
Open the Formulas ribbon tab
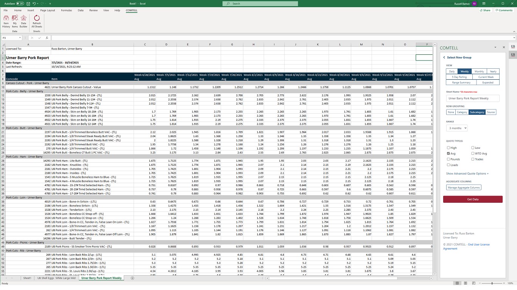(66, 11)
